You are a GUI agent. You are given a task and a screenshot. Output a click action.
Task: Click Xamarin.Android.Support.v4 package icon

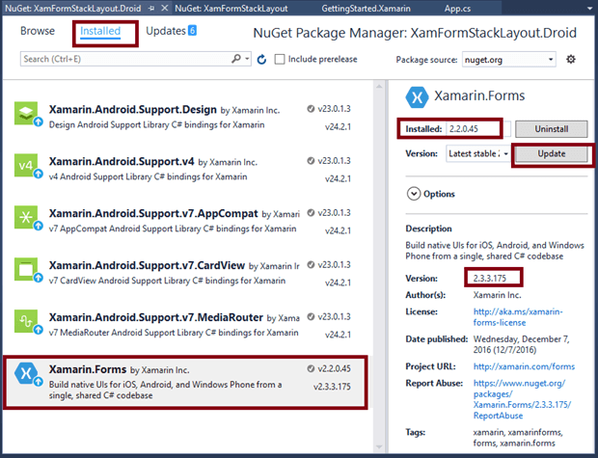[26, 165]
